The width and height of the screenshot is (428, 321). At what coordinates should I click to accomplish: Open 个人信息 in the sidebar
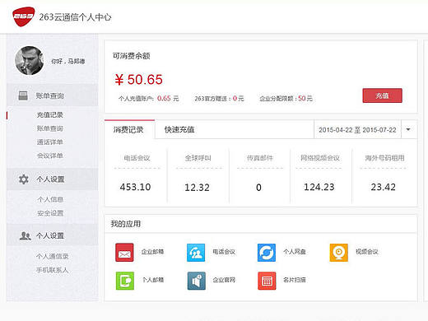click(x=50, y=199)
